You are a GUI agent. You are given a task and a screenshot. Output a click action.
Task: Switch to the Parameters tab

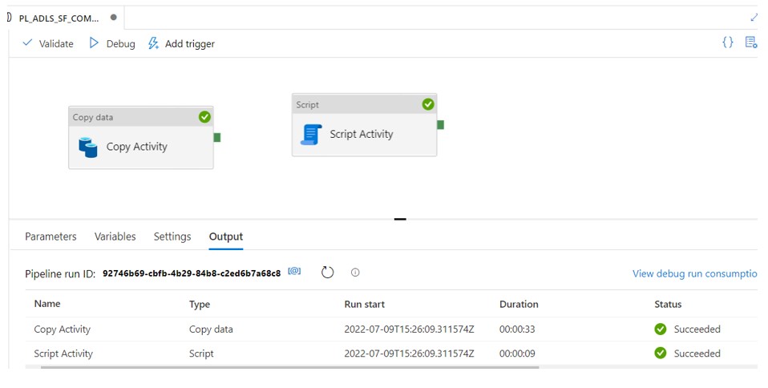(x=51, y=236)
